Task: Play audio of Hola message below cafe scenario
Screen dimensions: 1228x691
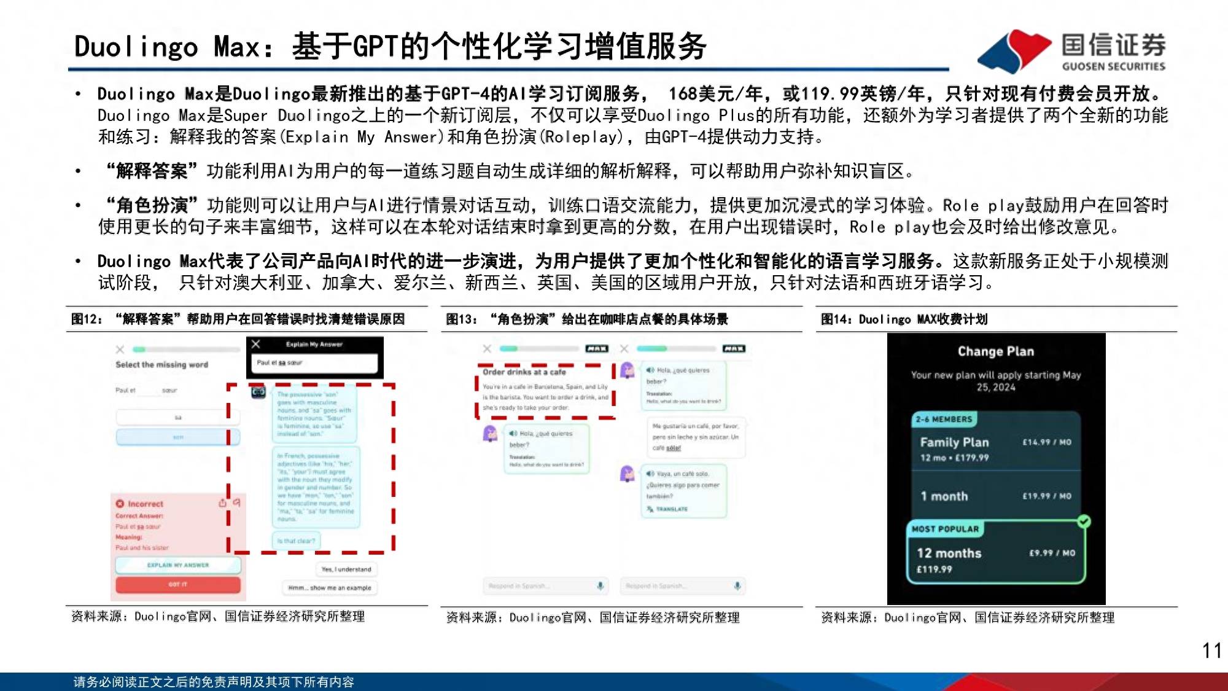Action: (x=513, y=433)
